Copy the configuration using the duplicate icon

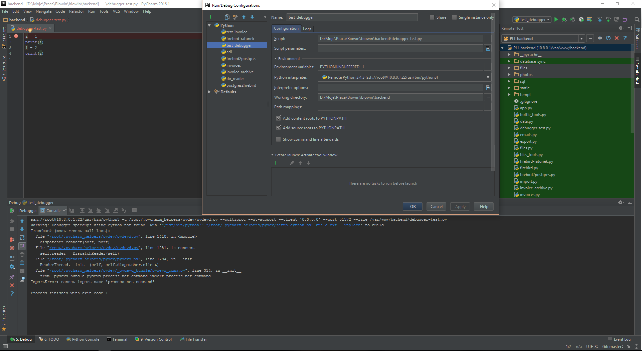(x=227, y=17)
